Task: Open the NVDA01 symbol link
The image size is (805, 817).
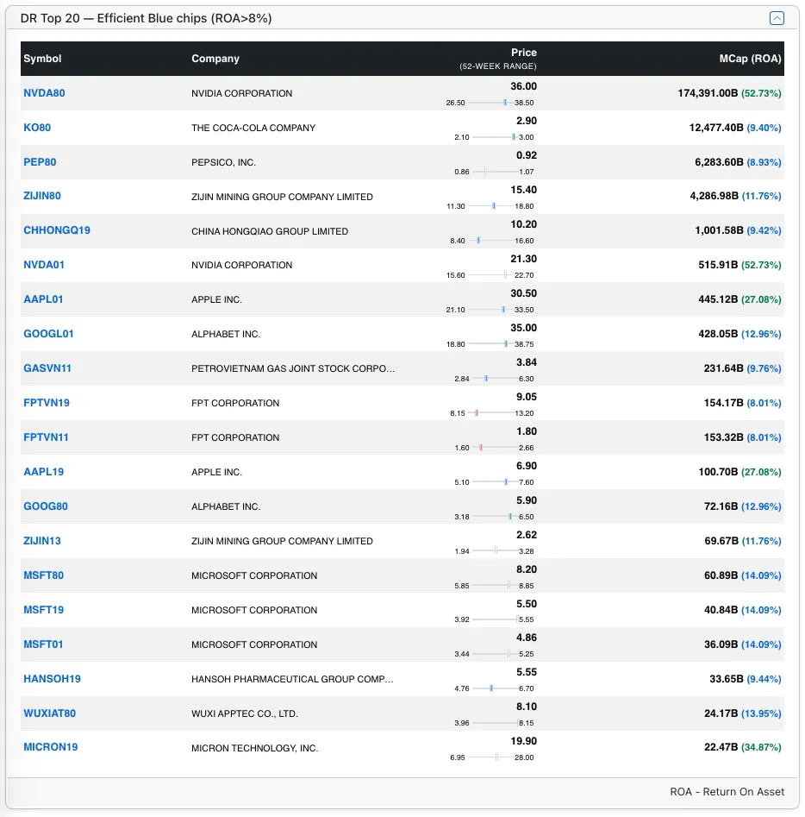Action: 44,265
